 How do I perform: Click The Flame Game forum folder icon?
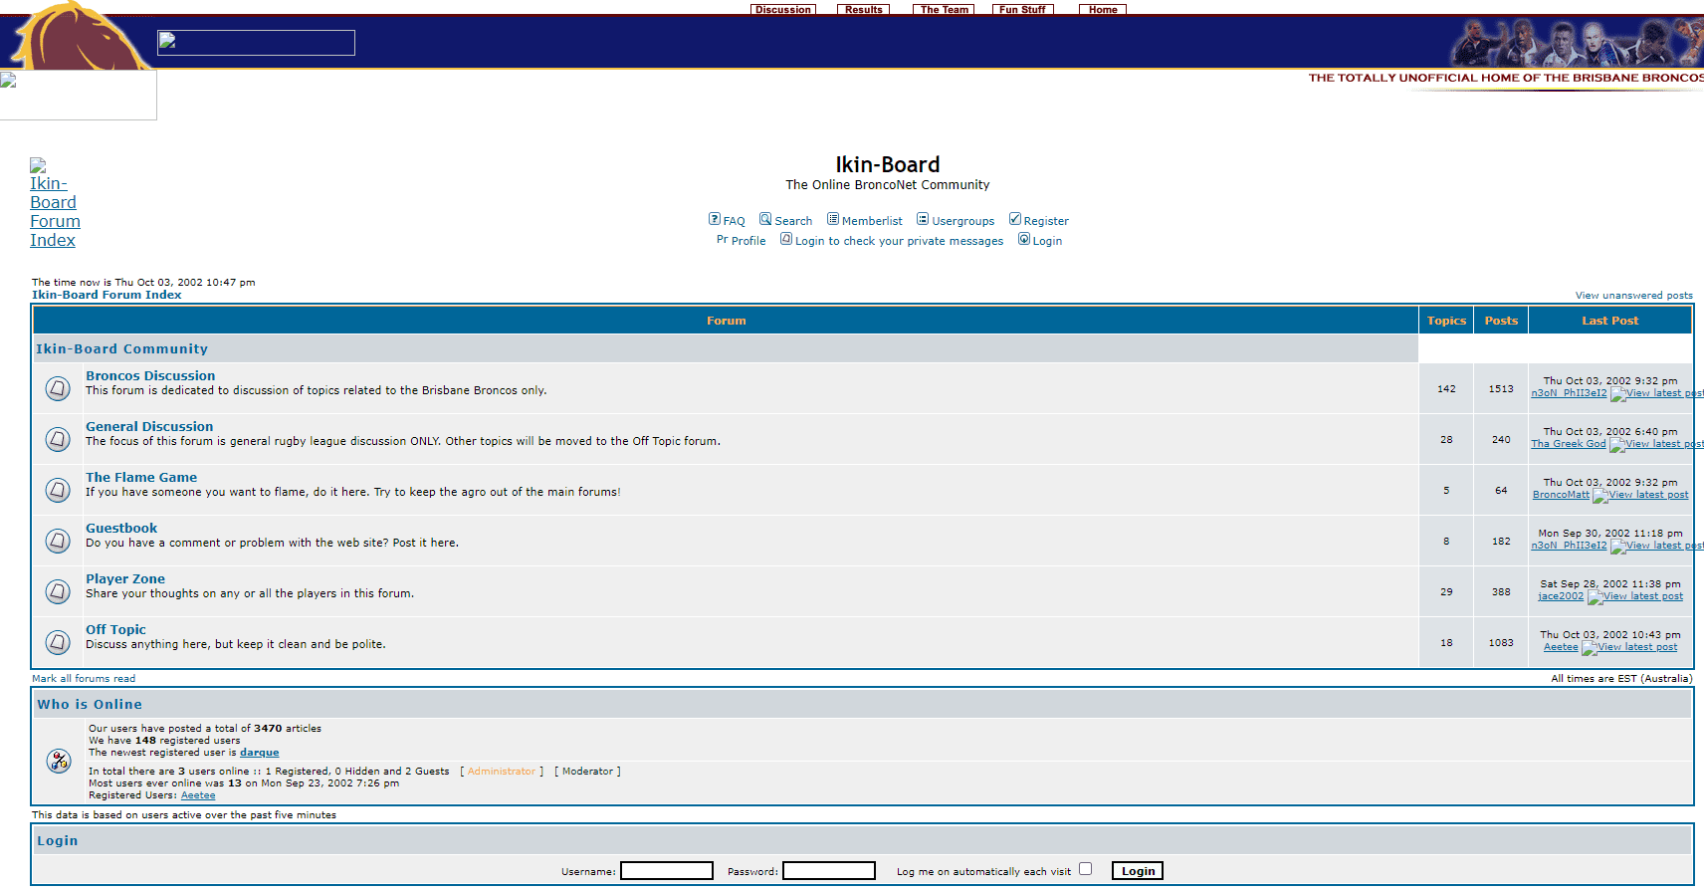click(58, 490)
